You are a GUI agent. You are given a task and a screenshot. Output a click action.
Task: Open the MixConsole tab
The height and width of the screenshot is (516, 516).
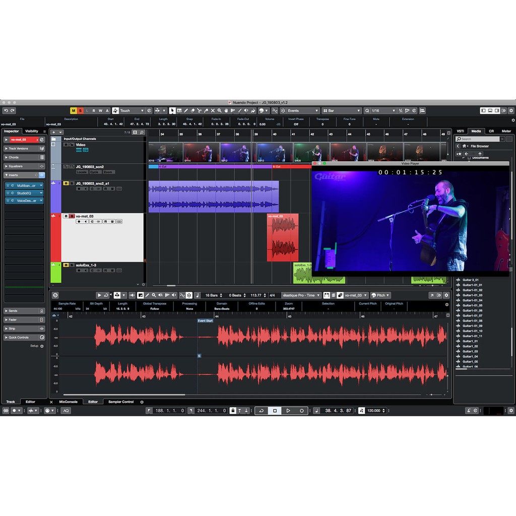(68, 402)
